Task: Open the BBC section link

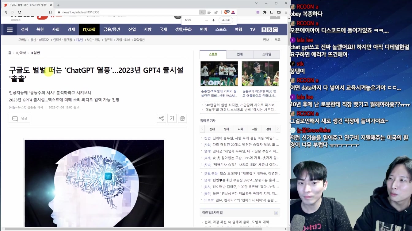Action: pos(269,30)
